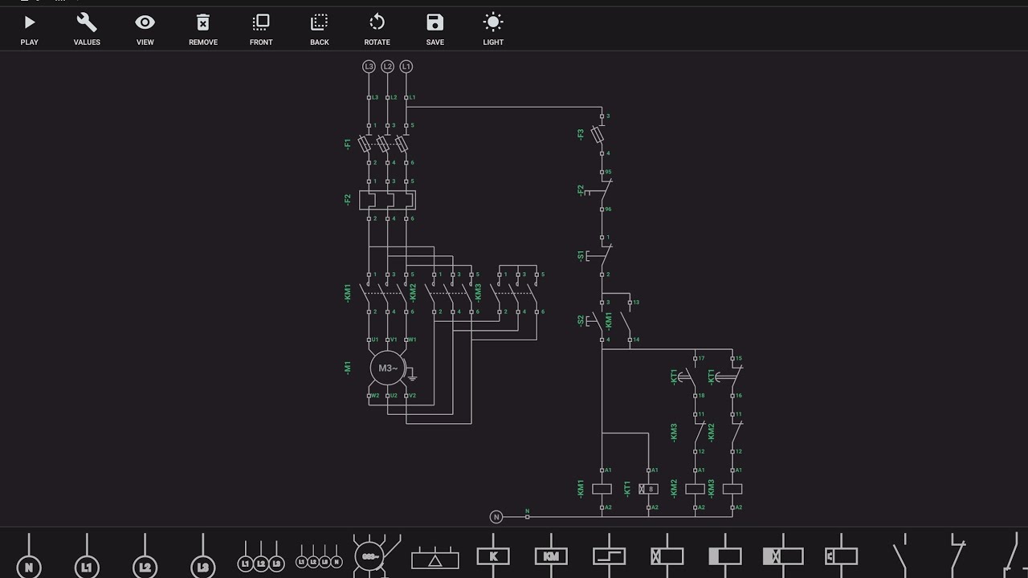Viewport: 1028px width, 578px height.
Task: Pick the motor symbol from palette
Action: [x=377, y=555]
